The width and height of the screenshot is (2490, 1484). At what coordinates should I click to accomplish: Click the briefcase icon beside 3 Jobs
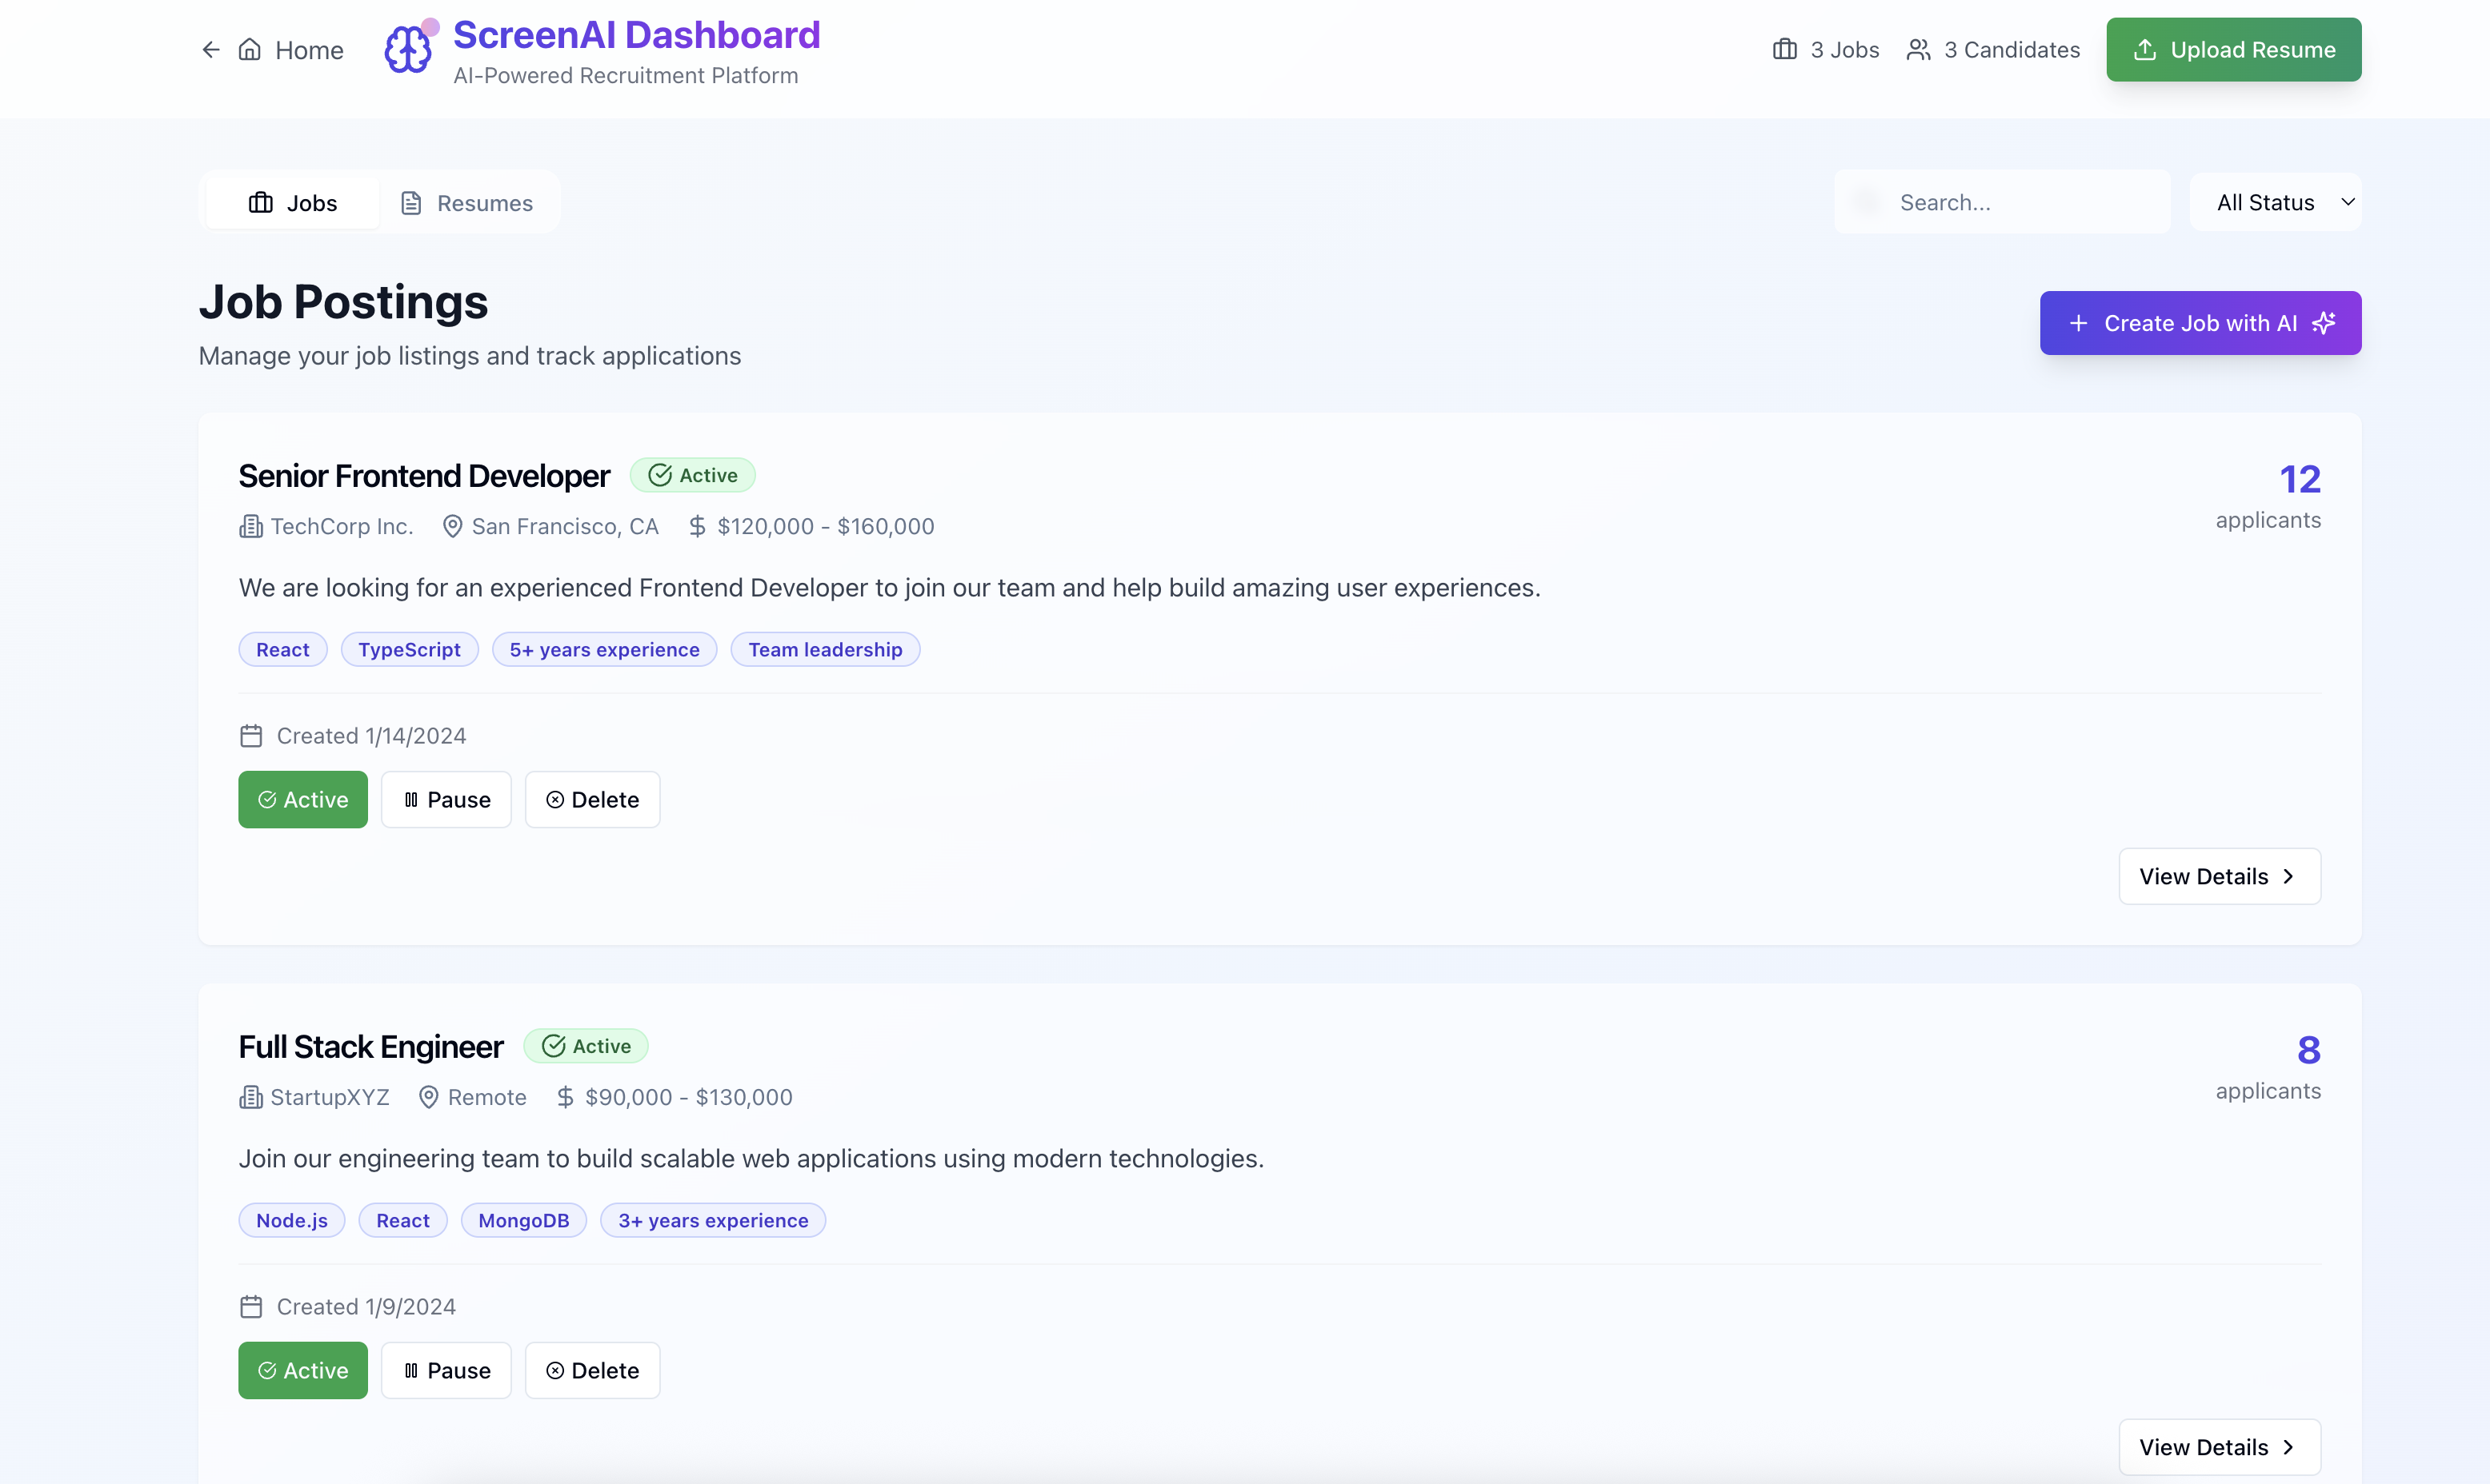pos(1785,50)
